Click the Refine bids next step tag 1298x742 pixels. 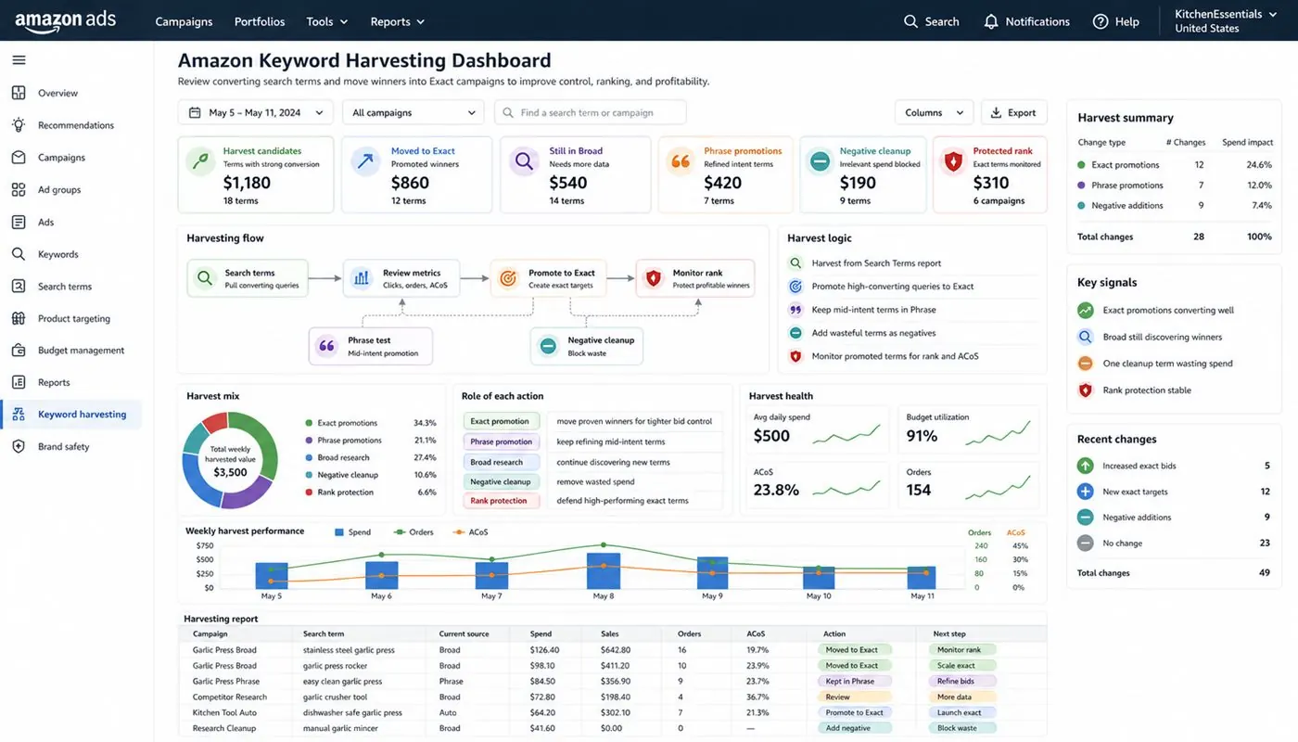pos(962,681)
